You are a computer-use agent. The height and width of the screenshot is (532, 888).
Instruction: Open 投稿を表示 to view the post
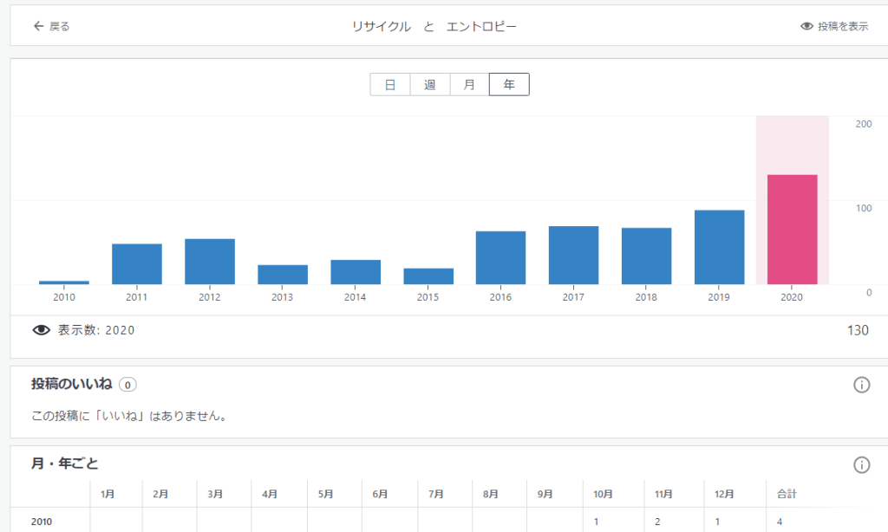point(842,27)
